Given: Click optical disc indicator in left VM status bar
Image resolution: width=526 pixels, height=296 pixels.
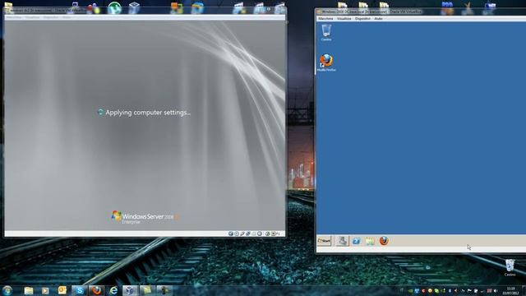Looking at the screenshot, I should 237,234.
